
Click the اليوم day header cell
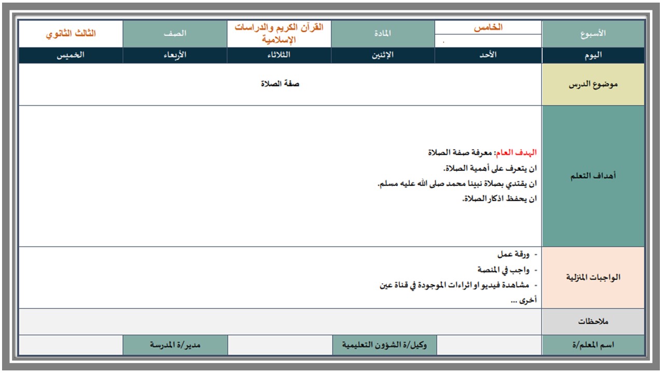(x=593, y=55)
